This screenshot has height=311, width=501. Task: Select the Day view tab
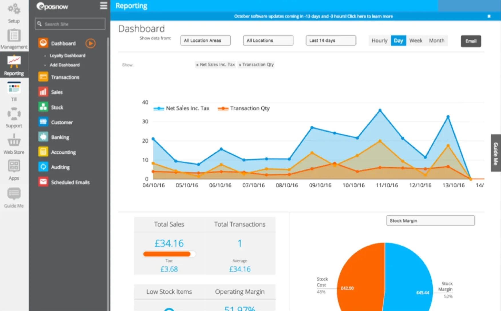pyautogui.click(x=398, y=41)
